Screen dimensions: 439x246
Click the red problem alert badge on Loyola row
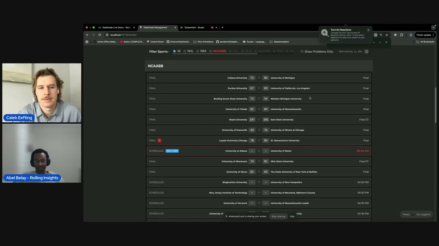click(x=159, y=140)
